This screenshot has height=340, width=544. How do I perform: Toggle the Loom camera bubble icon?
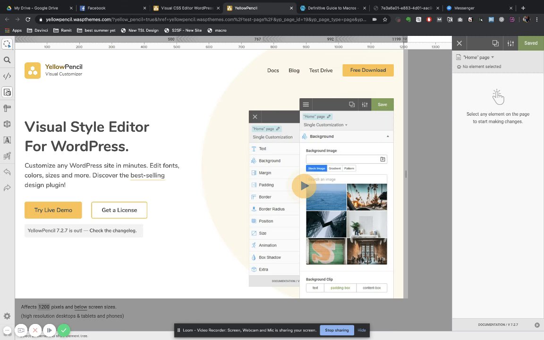21,330
